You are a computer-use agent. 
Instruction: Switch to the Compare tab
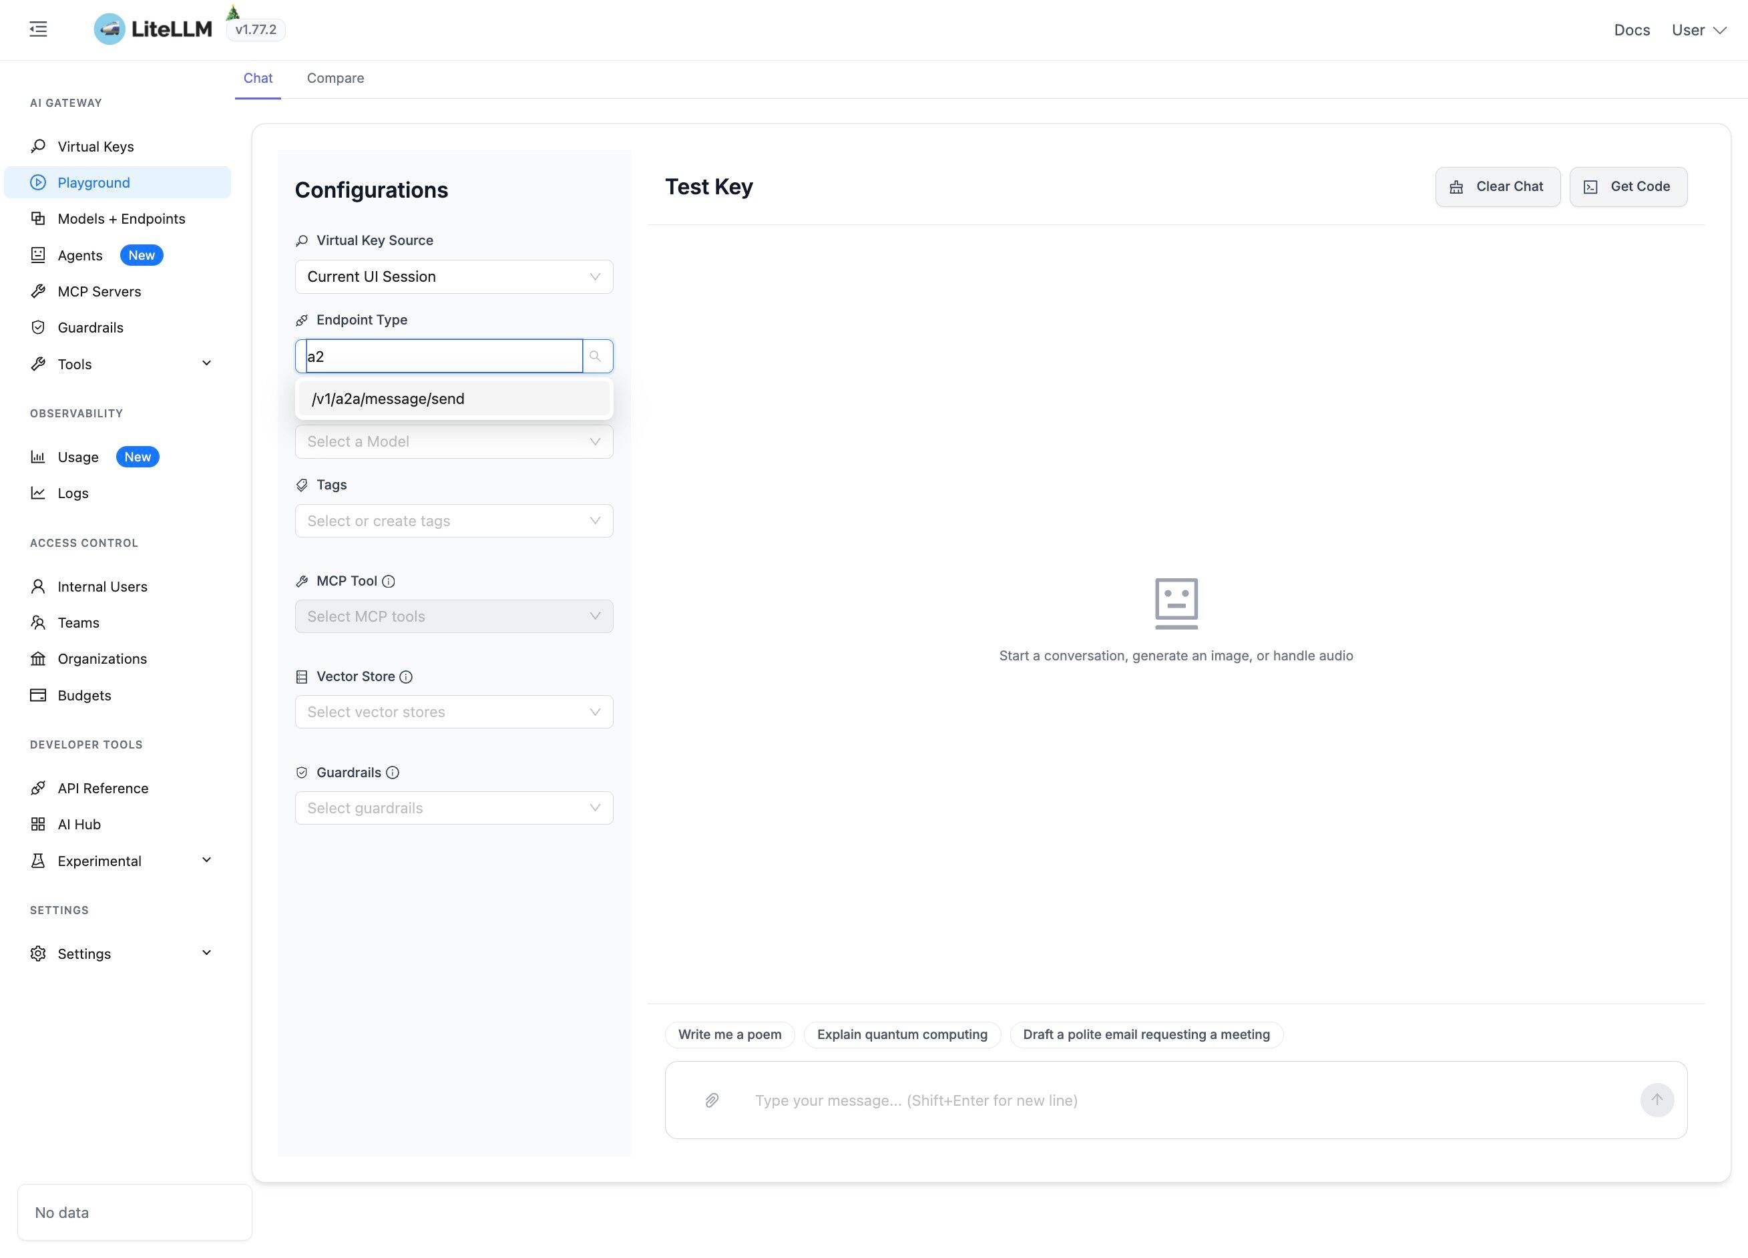[335, 78]
